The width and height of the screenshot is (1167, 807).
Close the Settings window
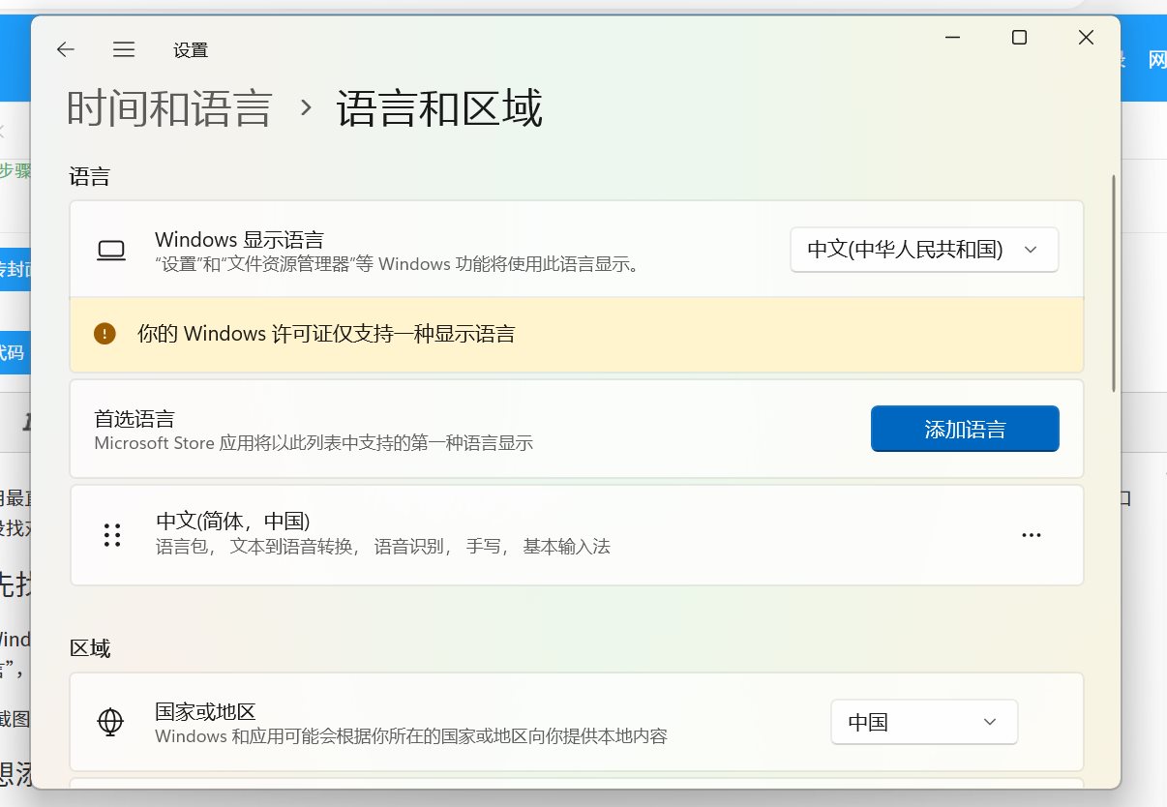tap(1085, 38)
